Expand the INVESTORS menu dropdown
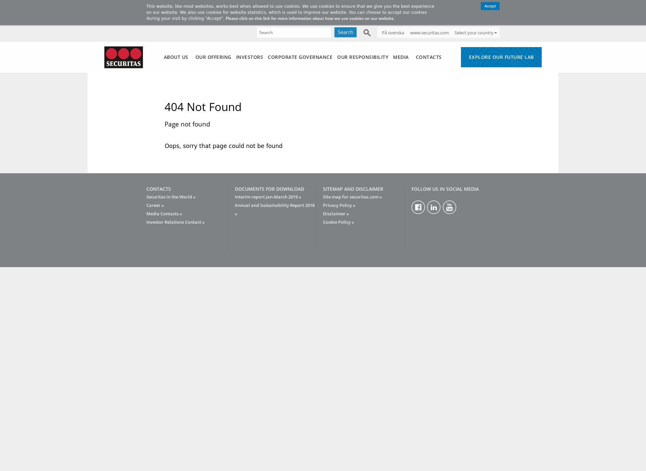646x471 pixels. click(x=249, y=57)
